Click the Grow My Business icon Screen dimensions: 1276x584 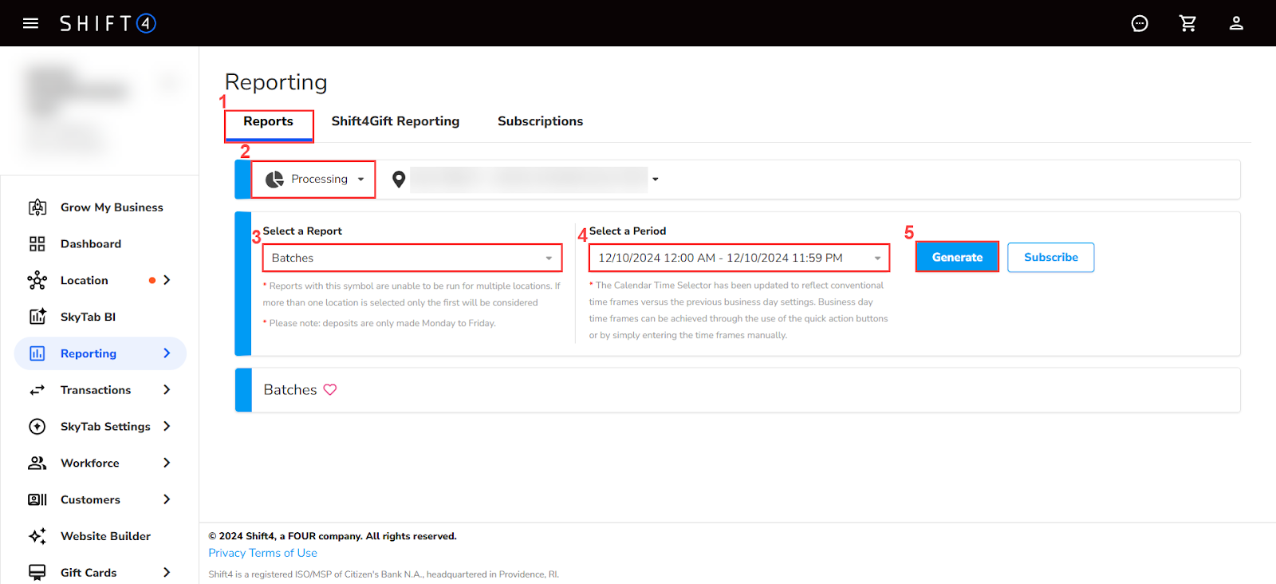click(37, 207)
